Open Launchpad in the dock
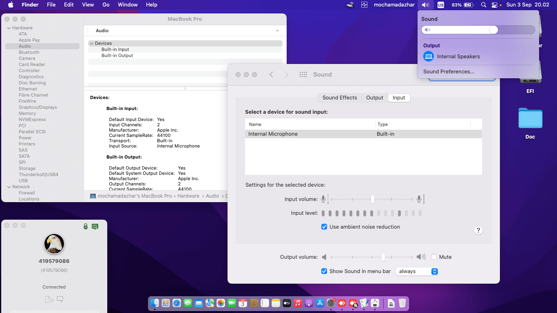The image size is (557, 313). click(166, 303)
